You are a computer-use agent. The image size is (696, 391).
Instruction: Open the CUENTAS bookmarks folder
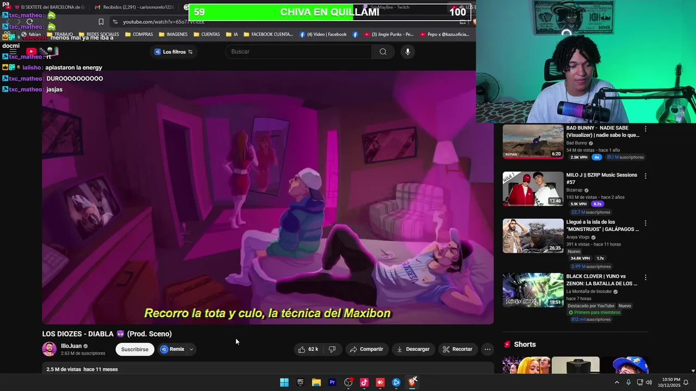(x=206, y=34)
